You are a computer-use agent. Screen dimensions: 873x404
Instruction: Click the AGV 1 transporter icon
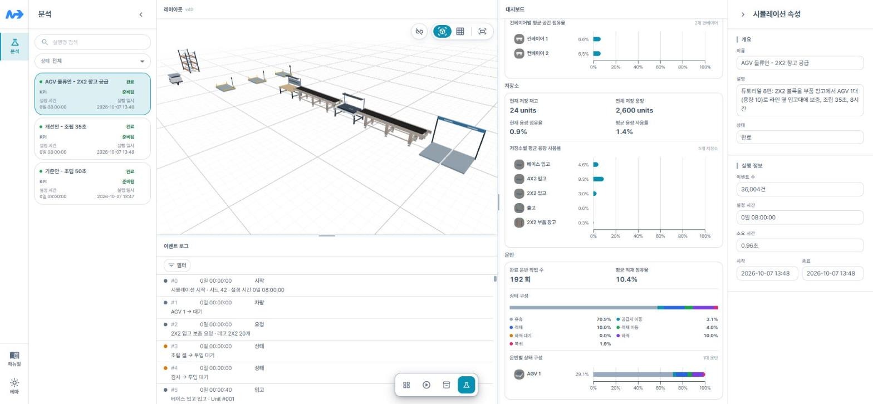519,374
